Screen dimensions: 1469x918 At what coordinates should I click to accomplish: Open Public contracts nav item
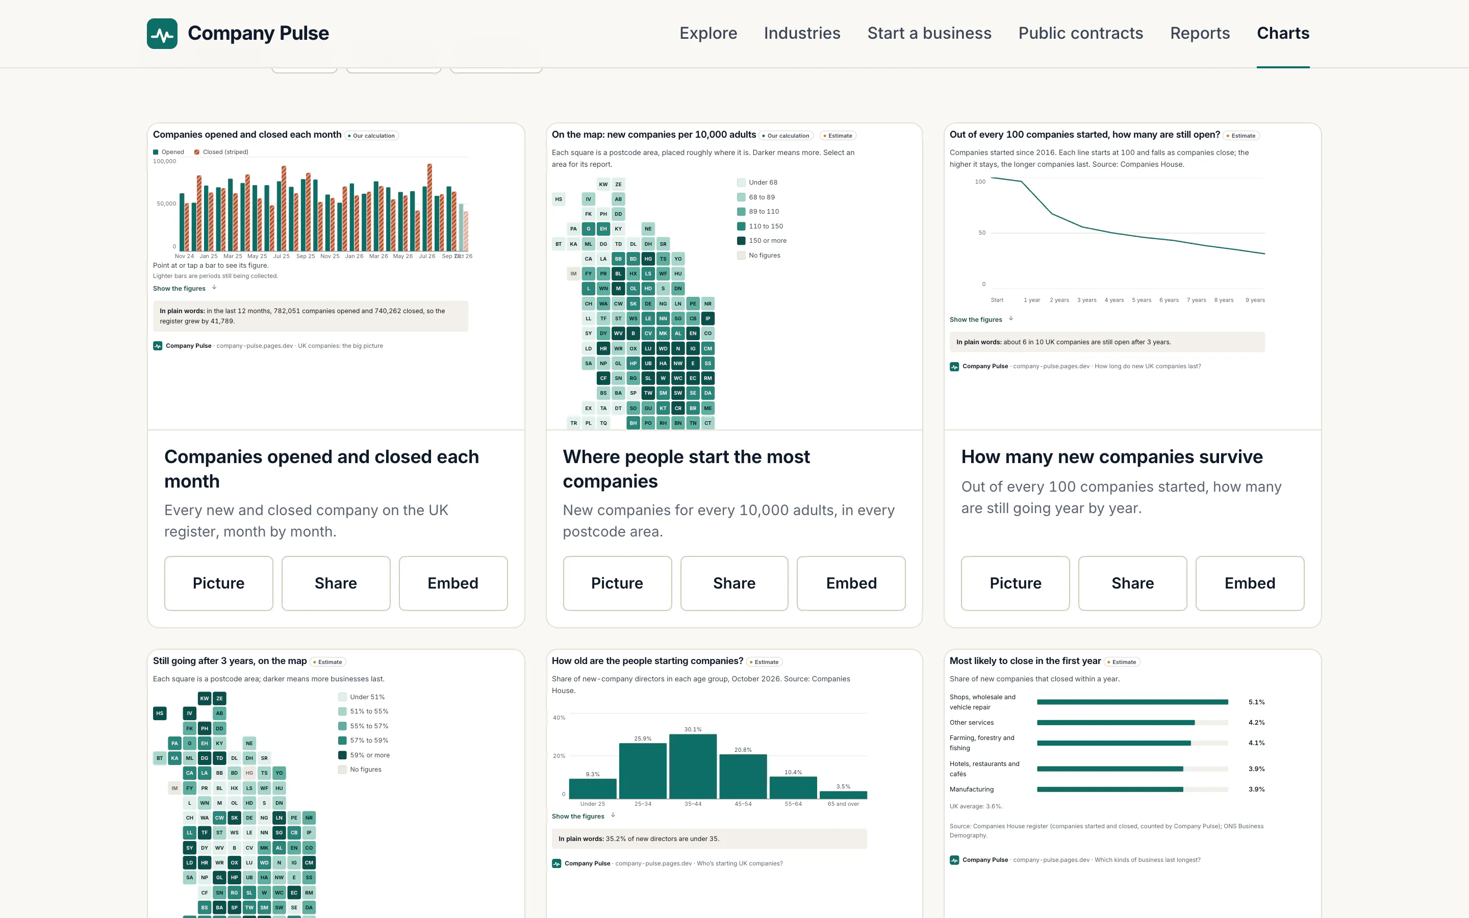click(x=1080, y=33)
